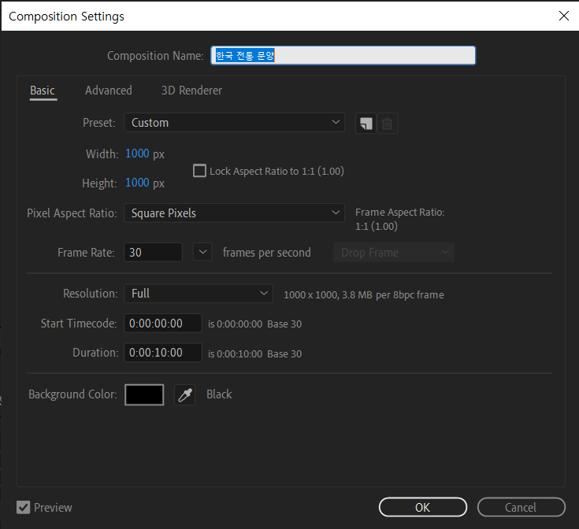Click the Cancel button
Image resolution: width=579 pixels, height=529 pixels.
[521, 507]
